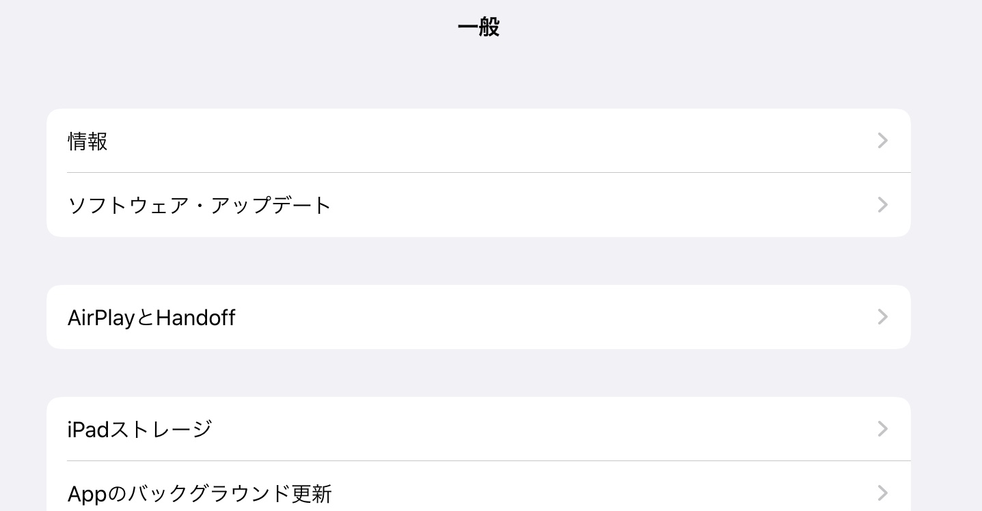Open the iPadストレージ page

click(478, 429)
